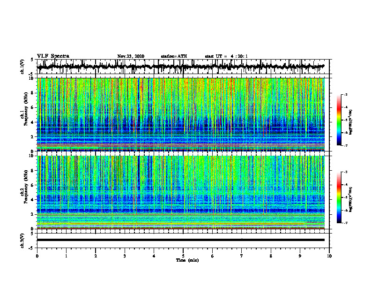Click the ch.1 spectrogram color scale bar
Screen dimensions: 371x287
(x=339, y=120)
